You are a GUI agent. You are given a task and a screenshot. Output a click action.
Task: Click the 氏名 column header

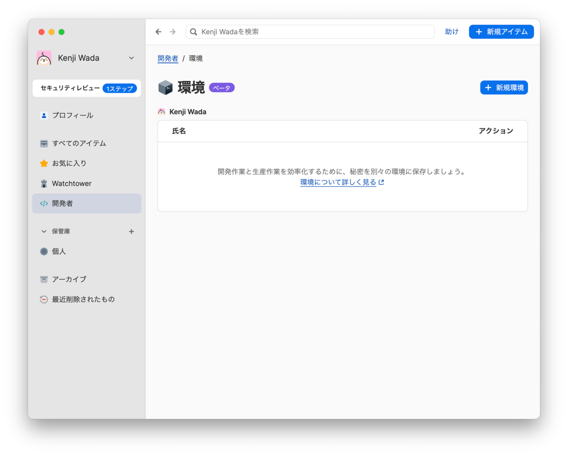(x=179, y=131)
